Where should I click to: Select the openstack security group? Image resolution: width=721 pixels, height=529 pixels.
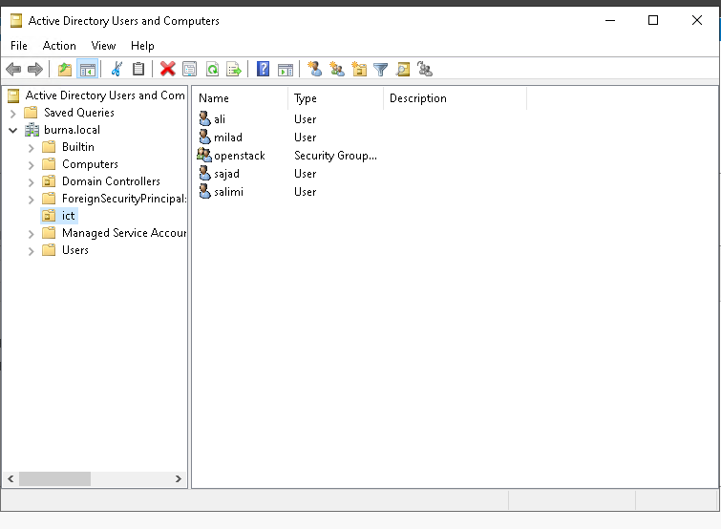[239, 156]
